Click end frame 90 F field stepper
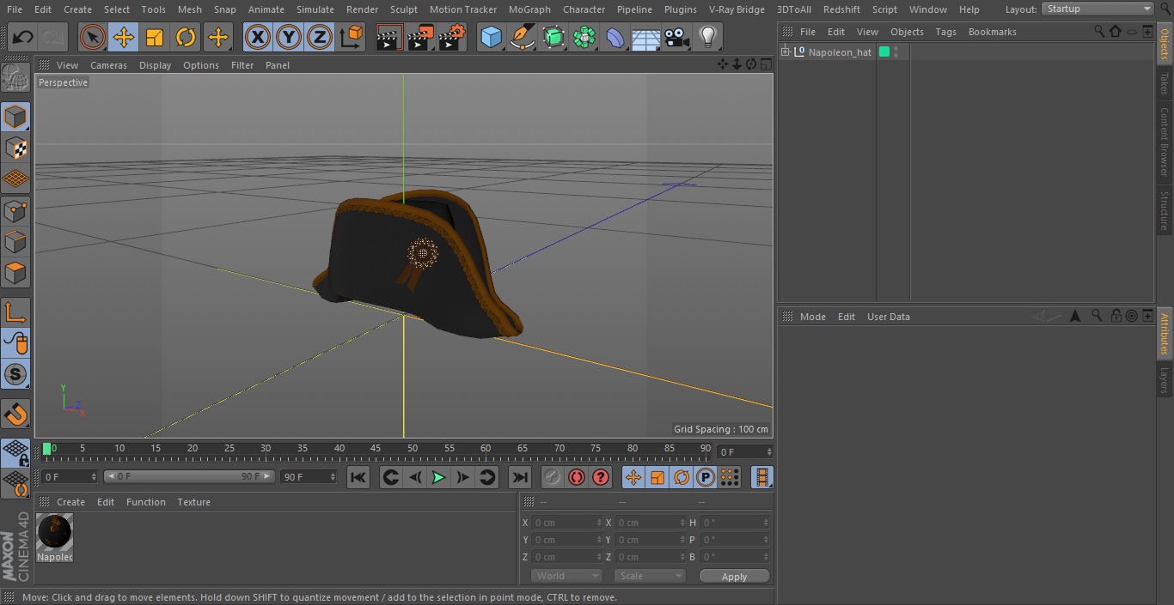 (333, 476)
